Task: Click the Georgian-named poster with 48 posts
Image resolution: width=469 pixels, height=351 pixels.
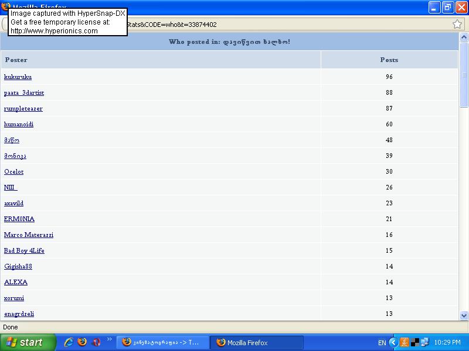Action: click(x=12, y=140)
